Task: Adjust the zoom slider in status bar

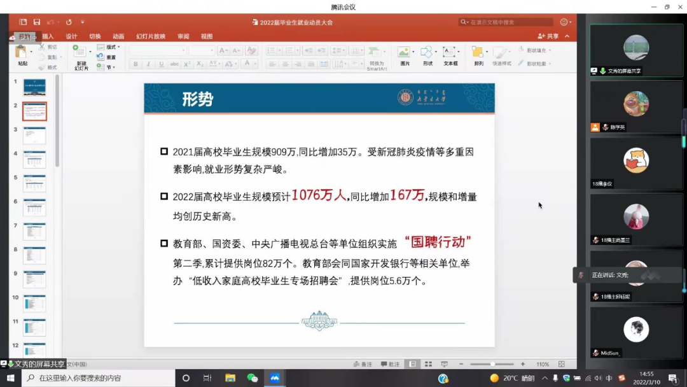Action: [x=492, y=364]
